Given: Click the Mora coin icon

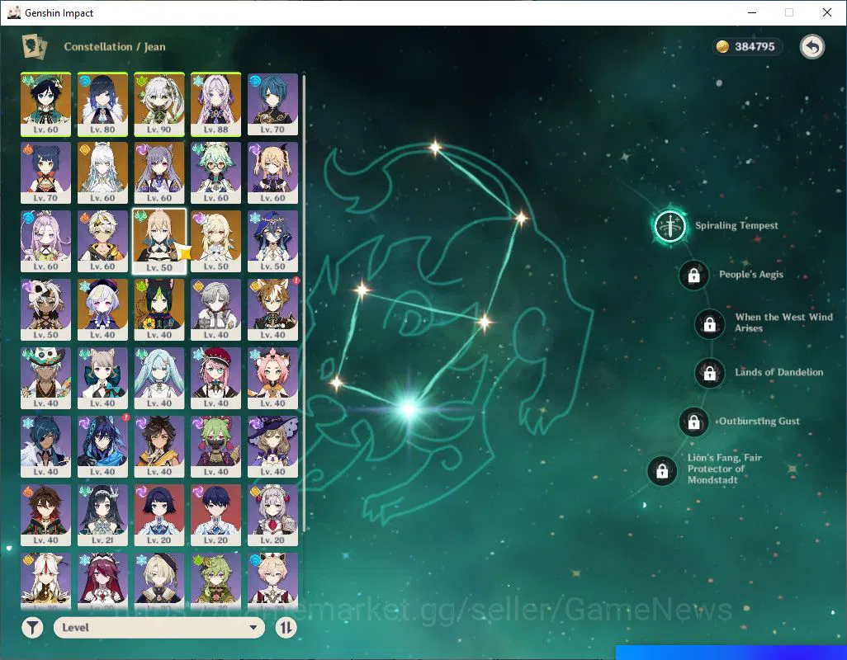Looking at the screenshot, I should [722, 47].
